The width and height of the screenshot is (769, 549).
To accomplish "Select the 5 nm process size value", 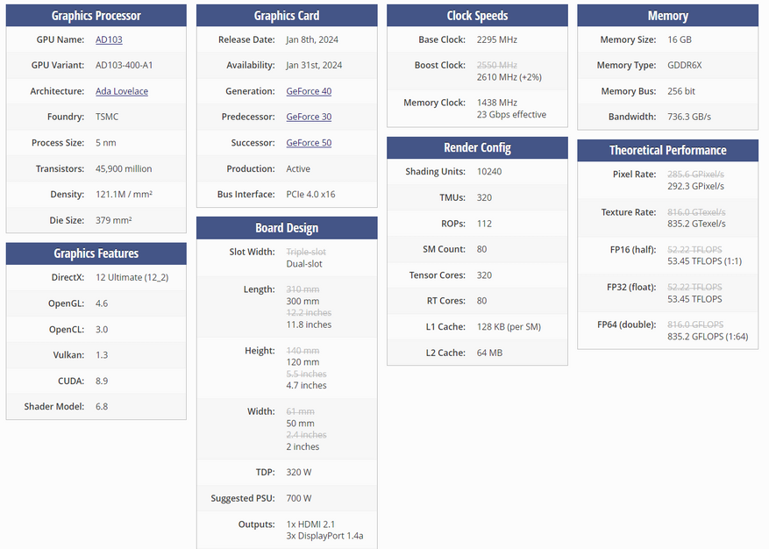I will pos(106,143).
